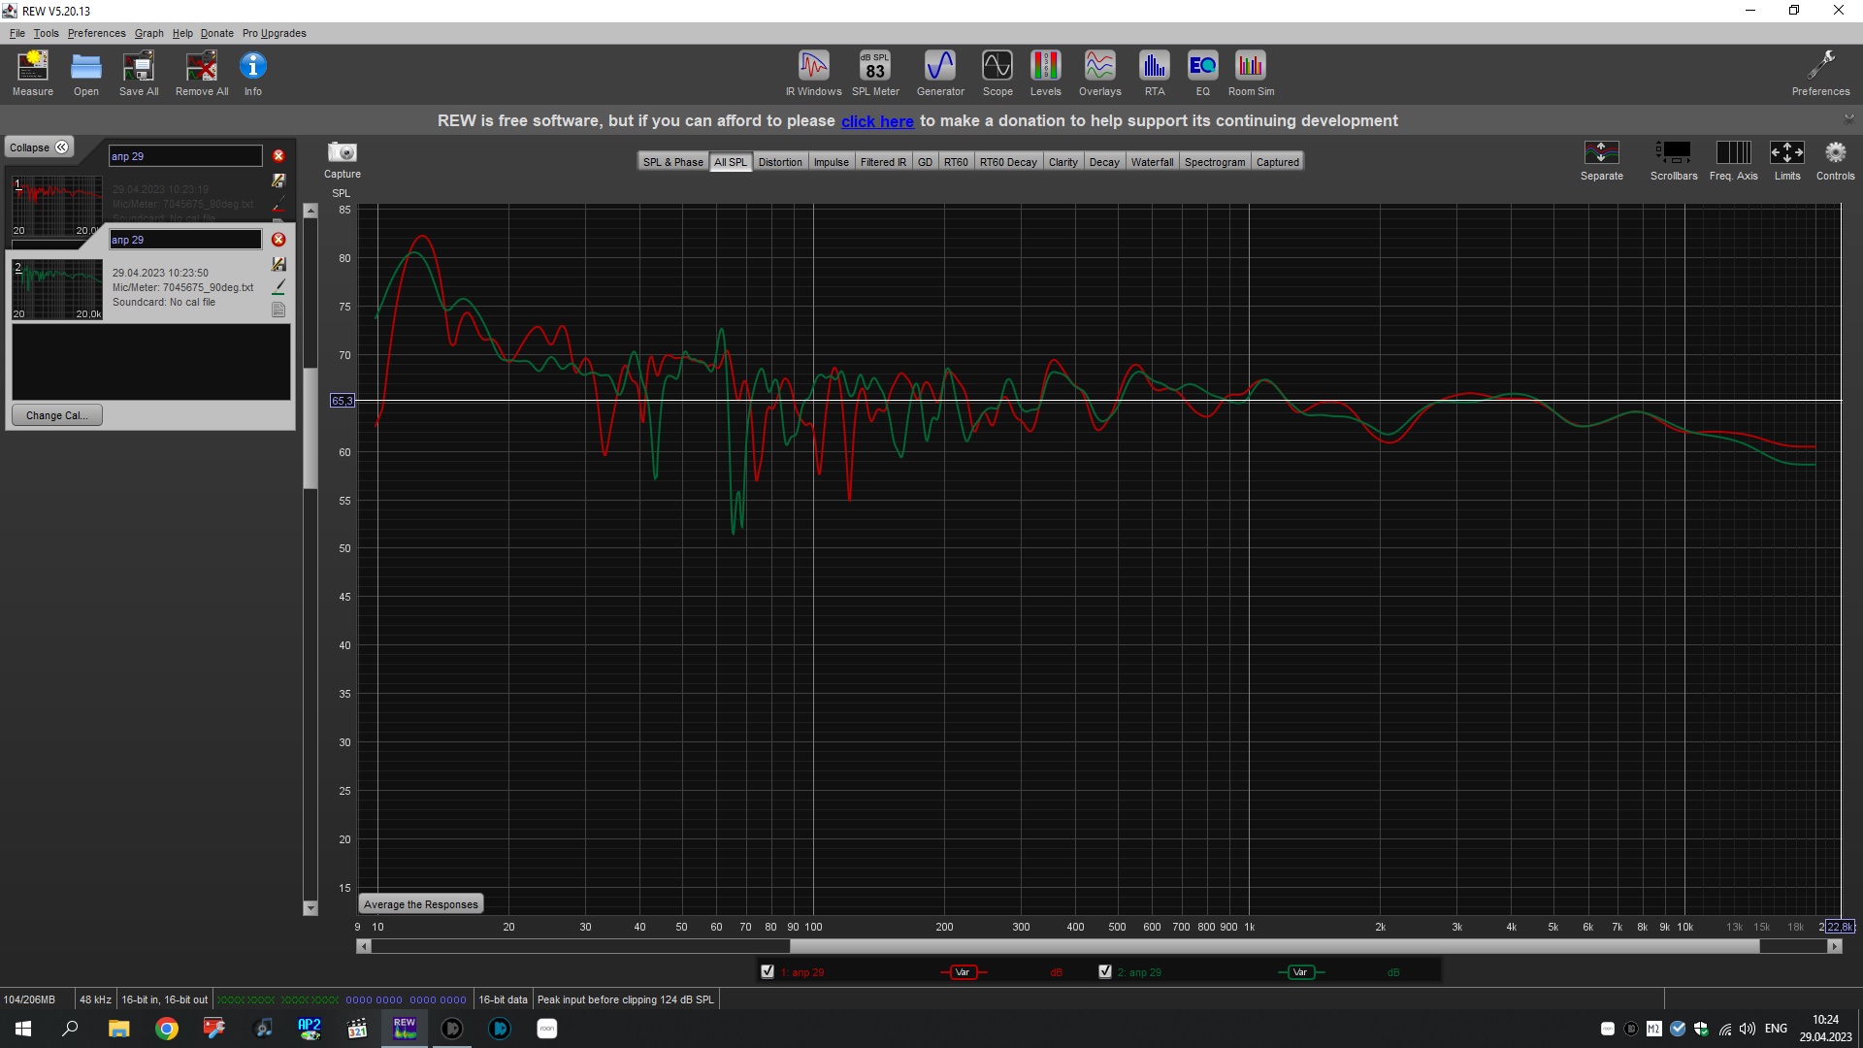Open the Levels tool
The image size is (1863, 1048).
[x=1045, y=74]
